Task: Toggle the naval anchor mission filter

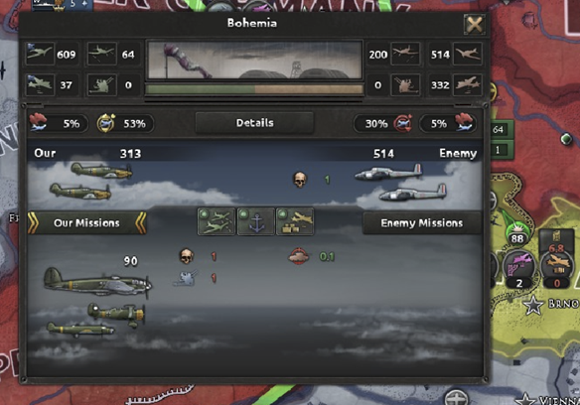Action: click(255, 221)
